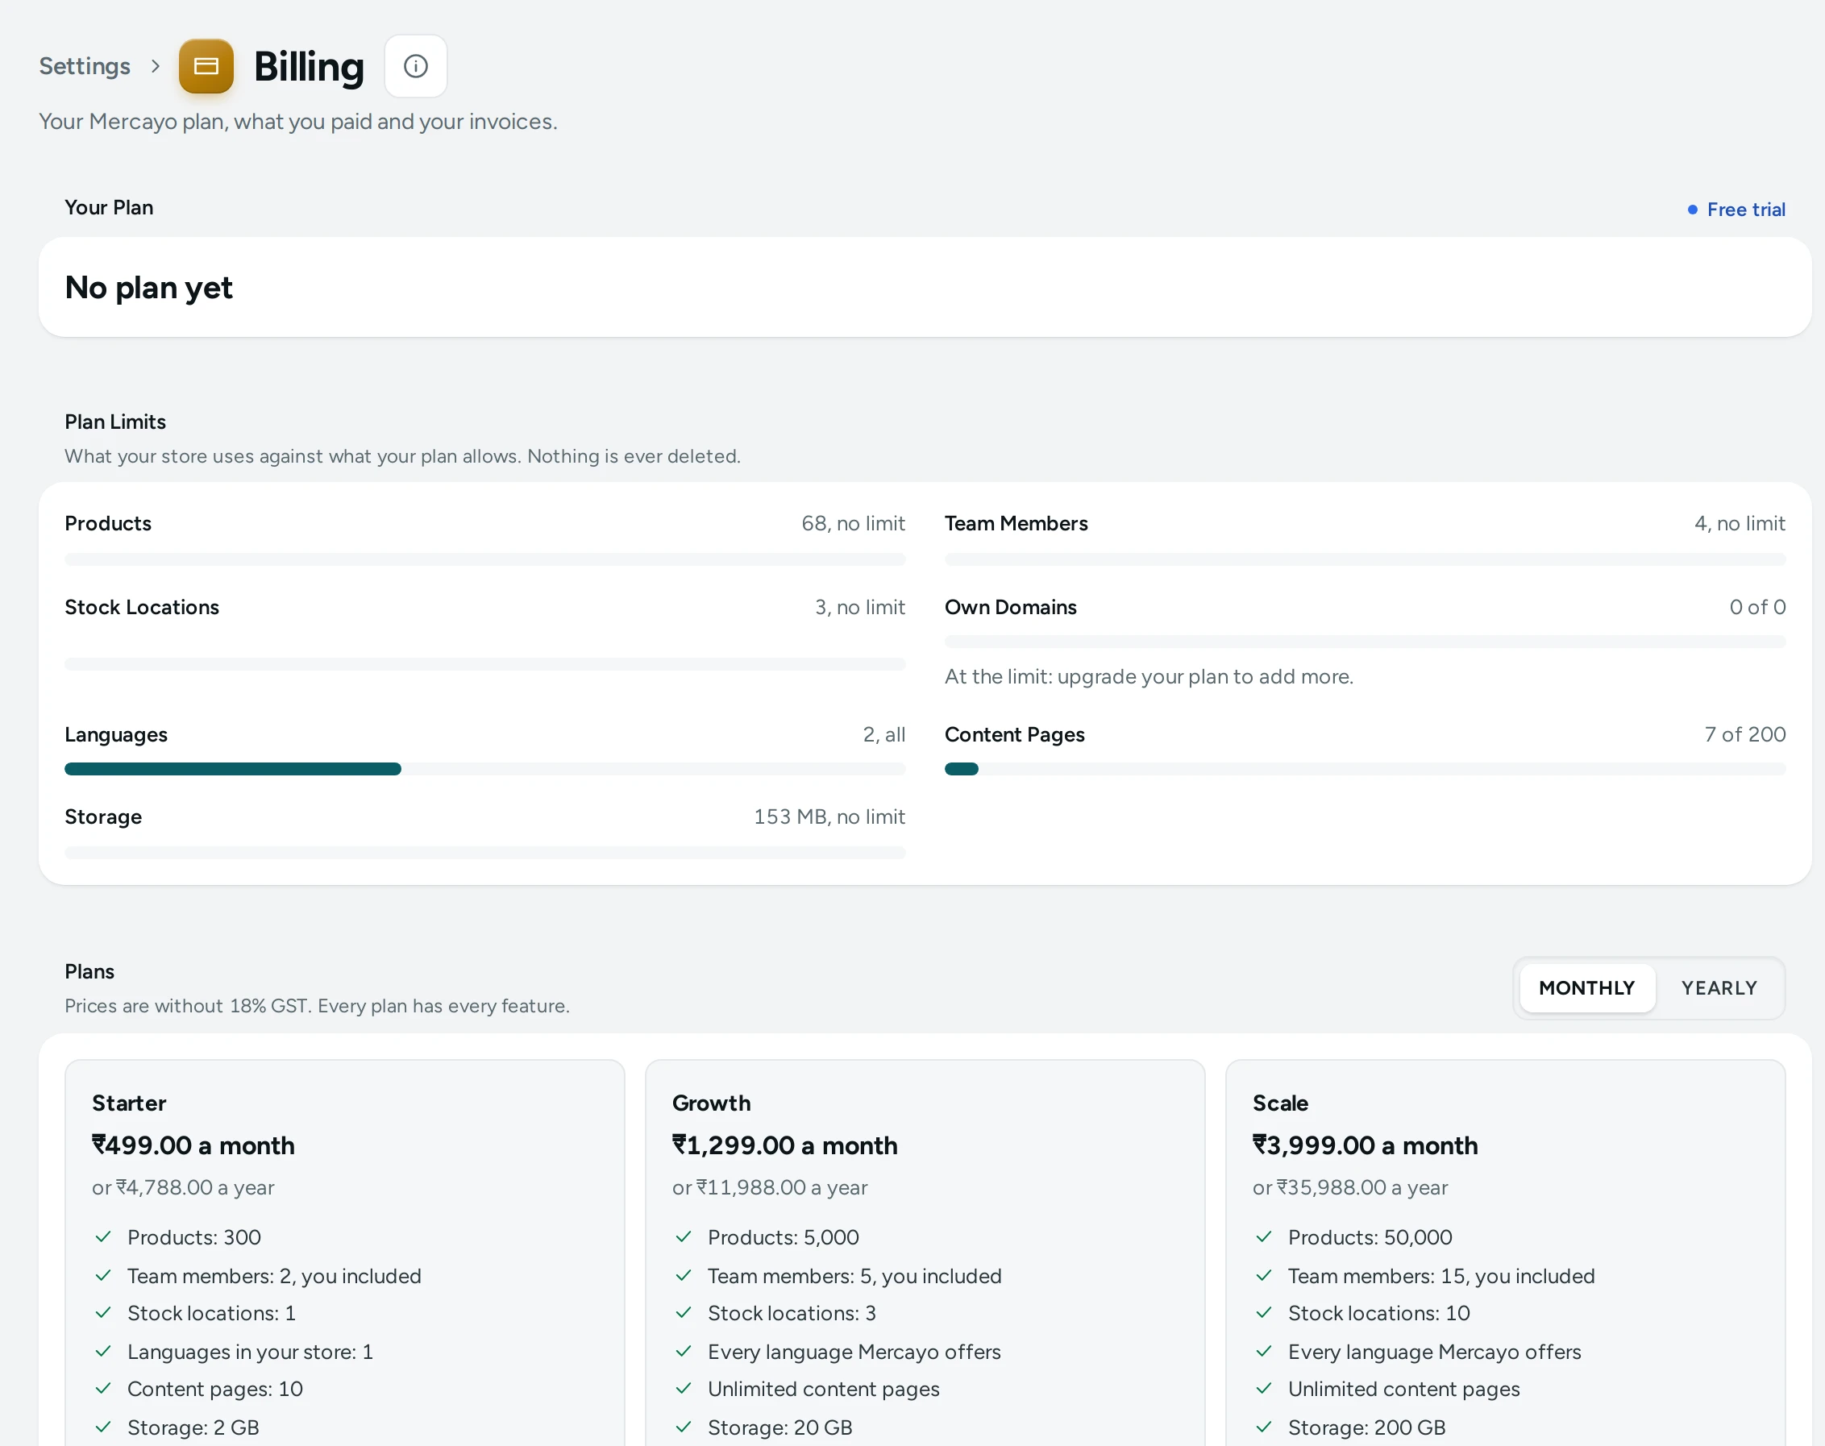This screenshot has height=1446, width=1825.
Task: Click the checkmark beside Products: 5,000
Action: [x=683, y=1237]
